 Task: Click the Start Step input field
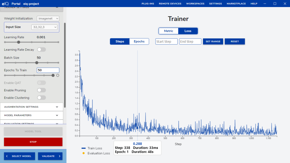pyautogui.click(x=166, y=41)
